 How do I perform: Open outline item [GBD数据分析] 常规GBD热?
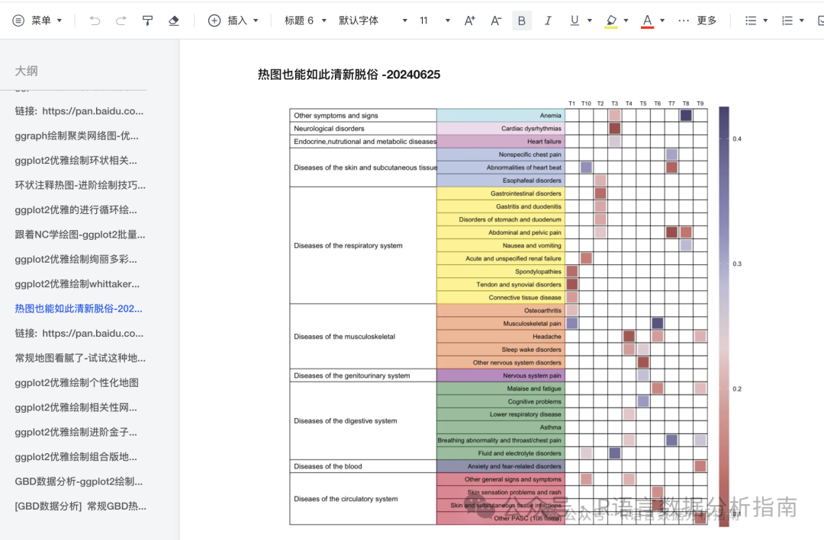pos(80,506)
